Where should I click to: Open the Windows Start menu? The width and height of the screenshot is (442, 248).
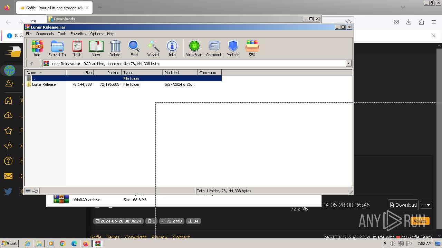point(10,243)
